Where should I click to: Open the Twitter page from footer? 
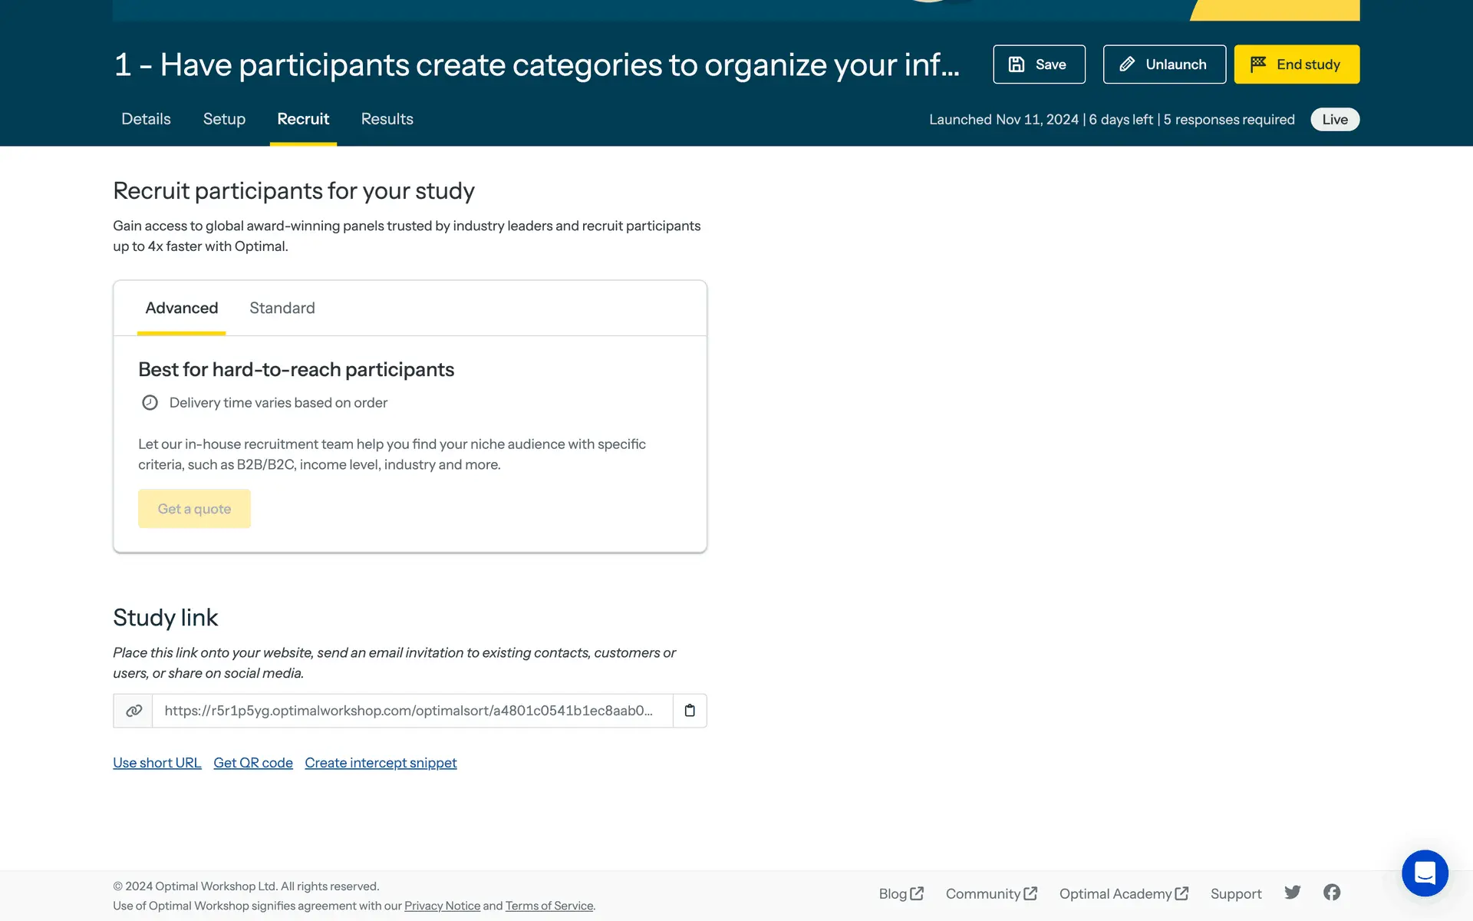click(x=1293, y=893)
